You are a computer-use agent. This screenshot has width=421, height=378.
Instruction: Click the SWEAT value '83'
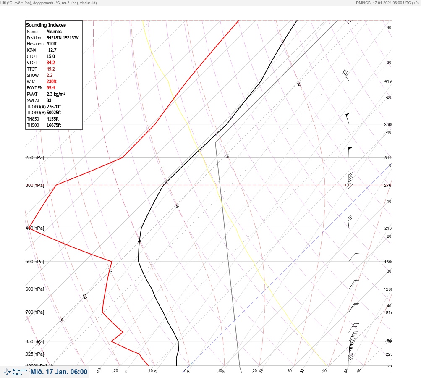(49, 100)
